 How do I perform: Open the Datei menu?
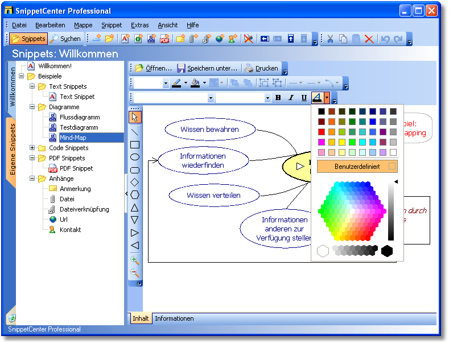[x=19, y=25]
